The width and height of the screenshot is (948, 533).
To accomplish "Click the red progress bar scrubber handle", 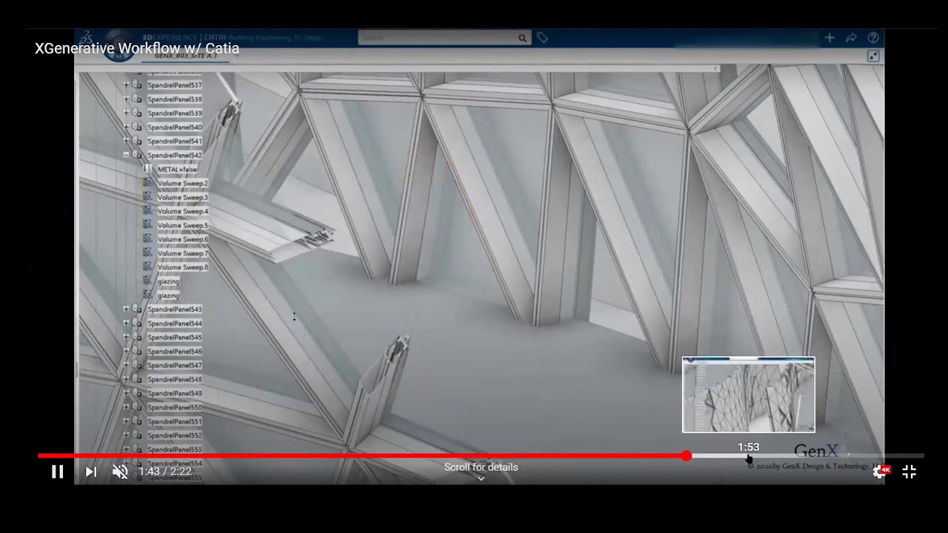I will point(687,456).
